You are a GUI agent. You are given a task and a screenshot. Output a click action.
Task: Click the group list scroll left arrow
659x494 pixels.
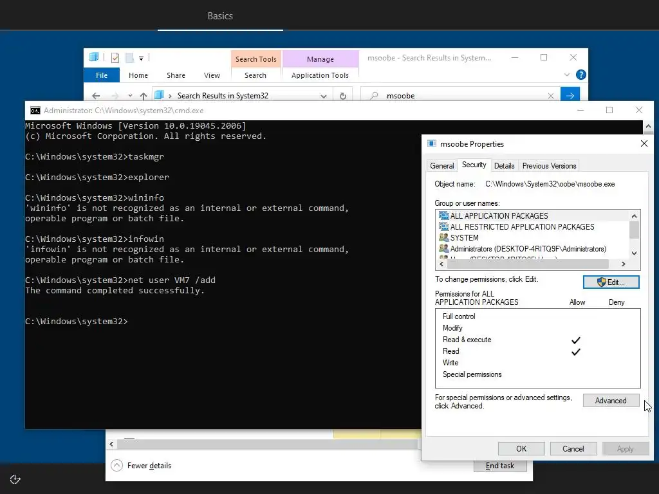pos(441,264)
